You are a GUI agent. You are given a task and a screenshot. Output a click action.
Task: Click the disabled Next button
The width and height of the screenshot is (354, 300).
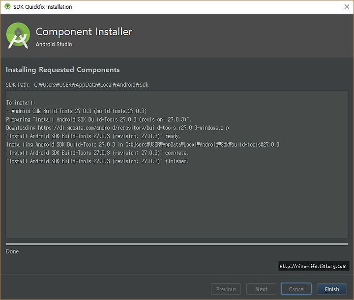click(261, 289)
